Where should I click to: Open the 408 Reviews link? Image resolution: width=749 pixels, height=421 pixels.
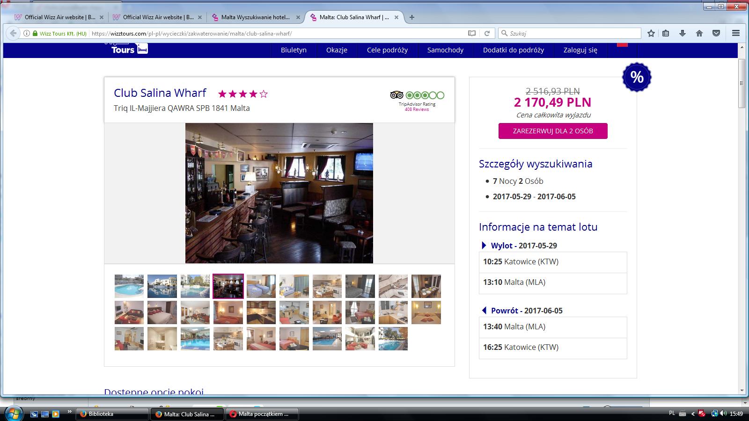417,109
